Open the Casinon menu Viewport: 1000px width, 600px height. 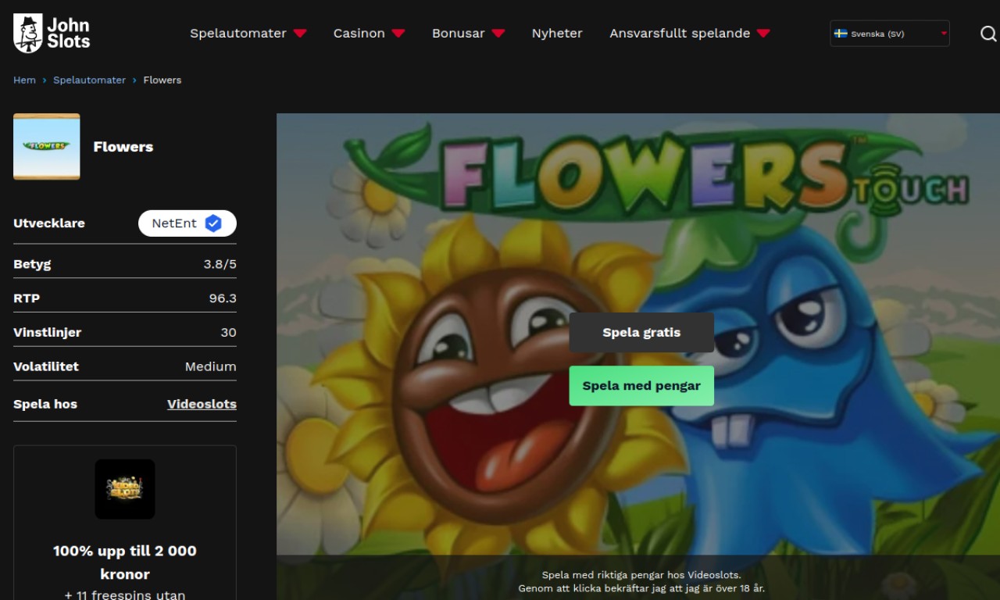pos(359,34)
